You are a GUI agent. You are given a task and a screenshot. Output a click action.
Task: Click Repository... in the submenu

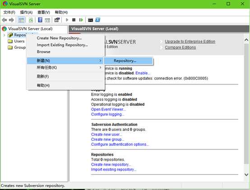pos(128,61)
